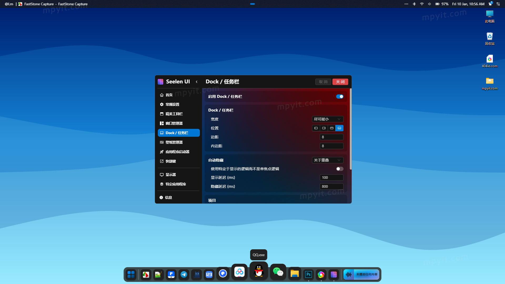Enable the 使用特定于显示的逻辑 switch
Image resolution: width=505 pixels, height=284 pixels.
pyautogui.click(x=340, y=169)
